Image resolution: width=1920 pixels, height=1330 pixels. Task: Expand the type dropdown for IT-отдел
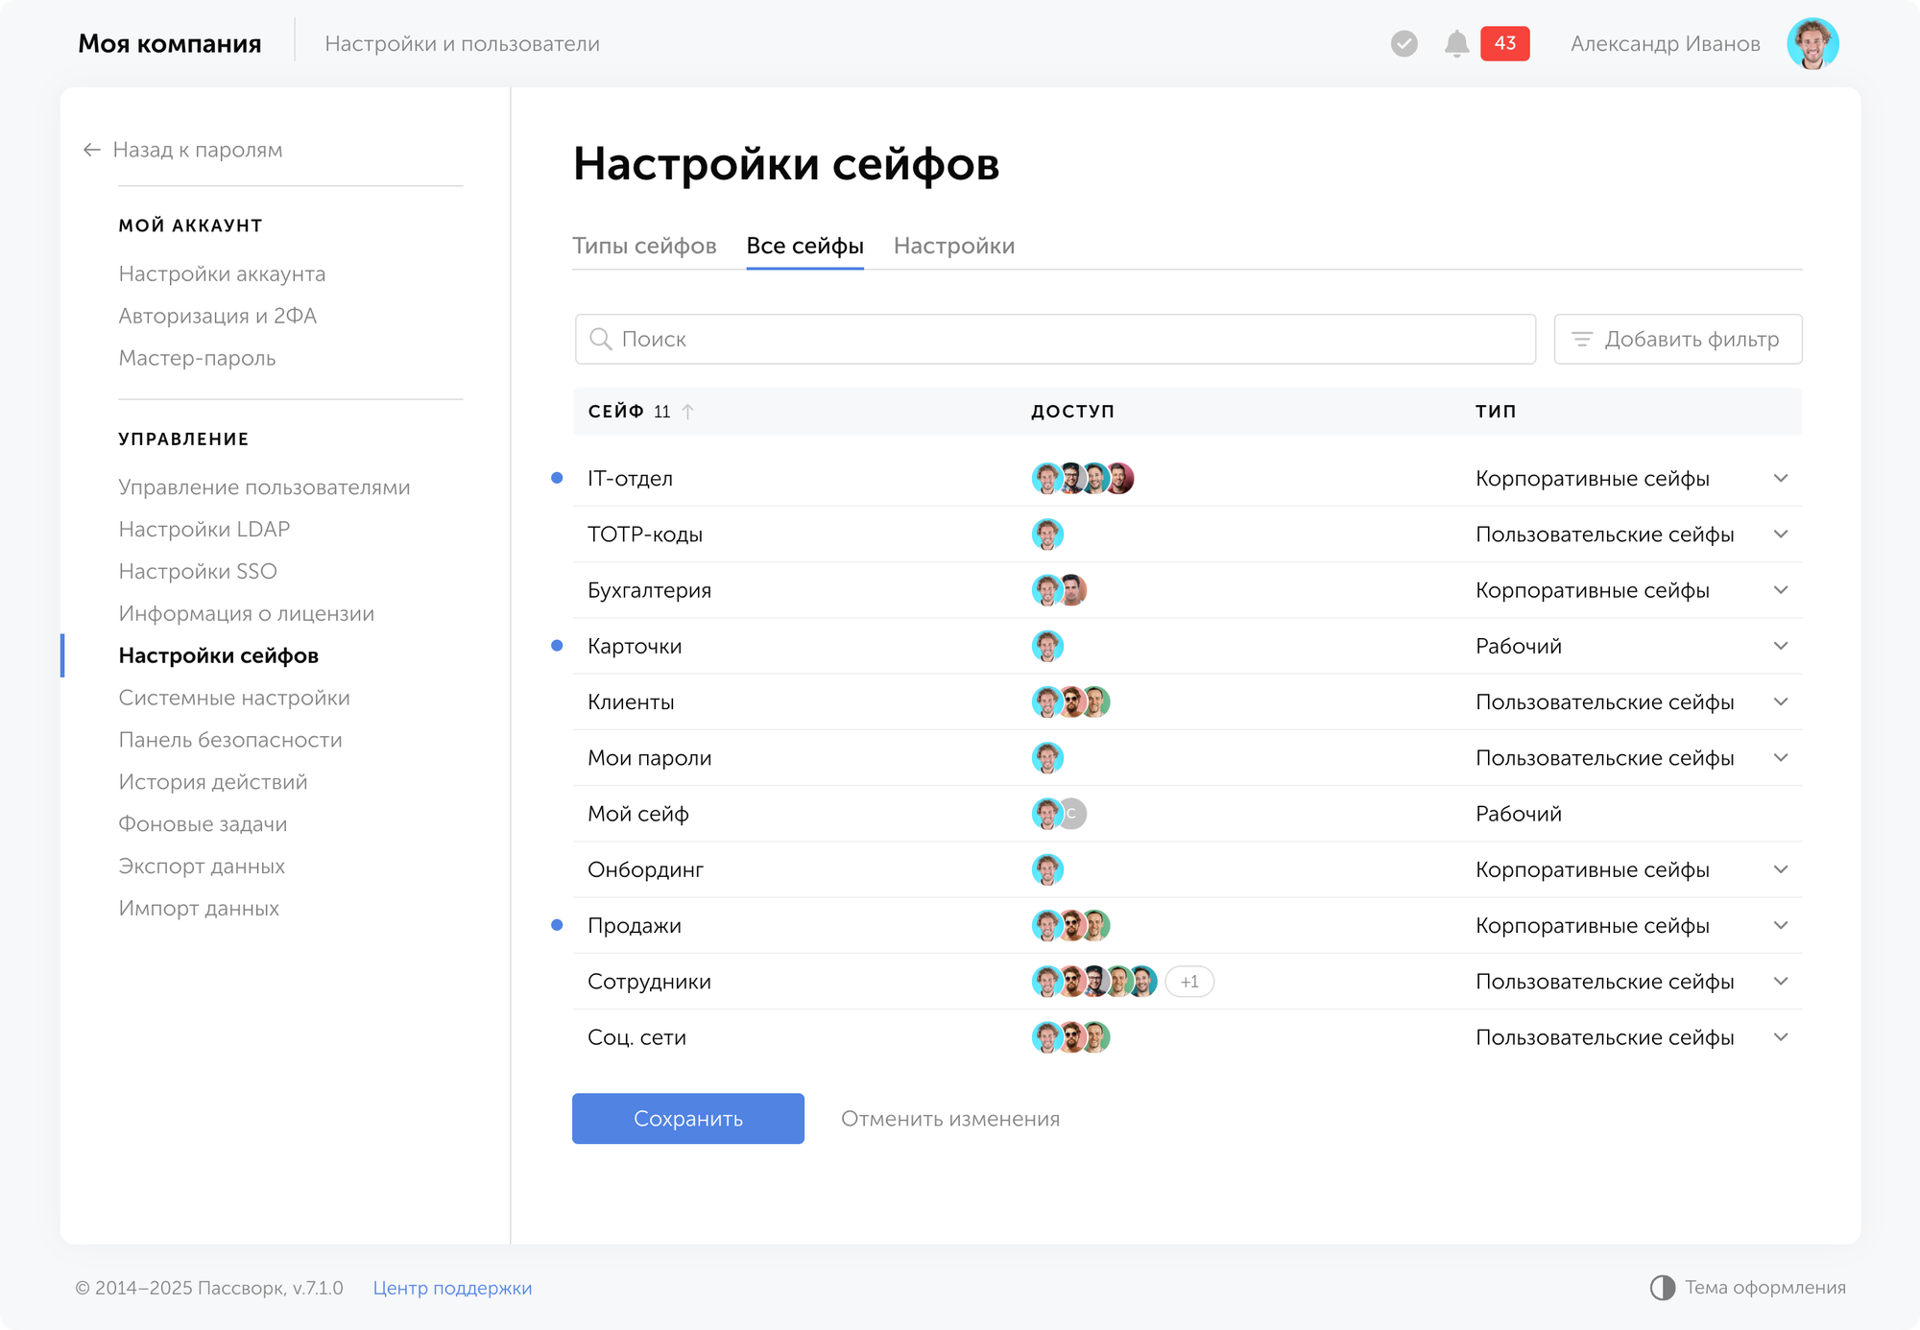coord(1780,478)
